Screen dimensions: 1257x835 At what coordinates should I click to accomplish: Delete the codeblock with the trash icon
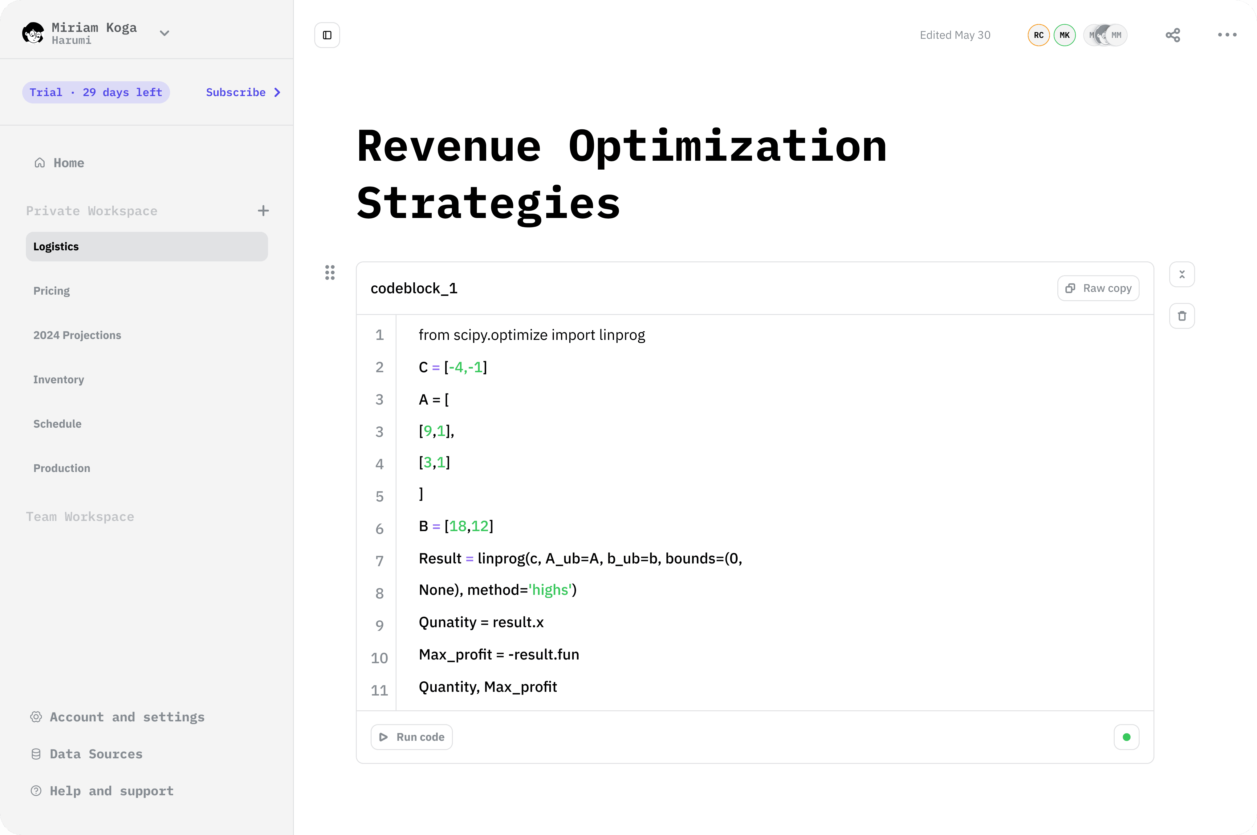click(x=1181, y=316)
